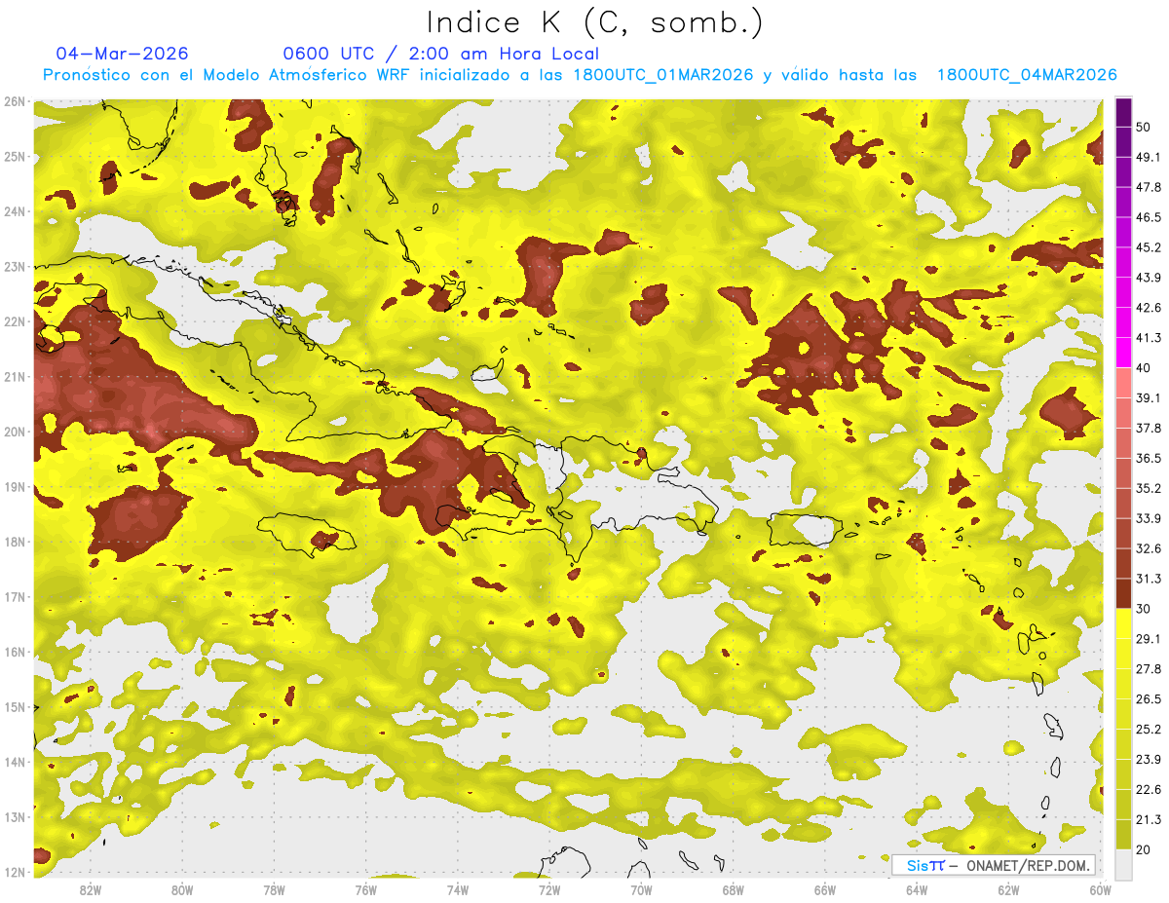Viewport: 1169px width, 903px height.
Task: Click the colorbar value "49.1"
Action: [x=1148, y=157]
